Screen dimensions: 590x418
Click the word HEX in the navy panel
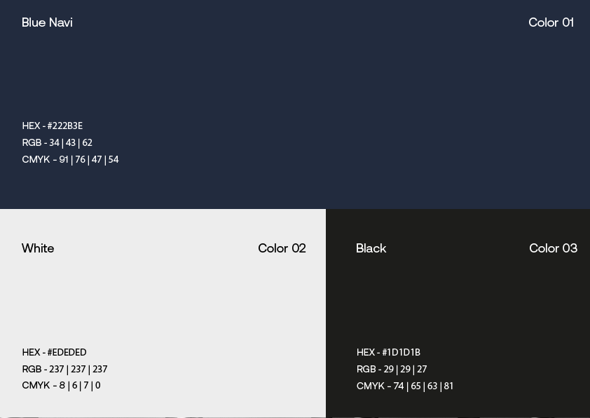[31, 126]
